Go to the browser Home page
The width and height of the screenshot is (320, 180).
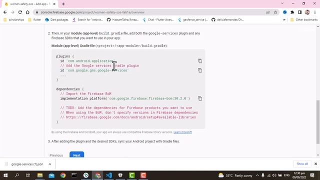coord(27,12)
